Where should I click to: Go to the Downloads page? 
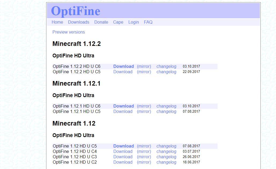click(79, 22)
